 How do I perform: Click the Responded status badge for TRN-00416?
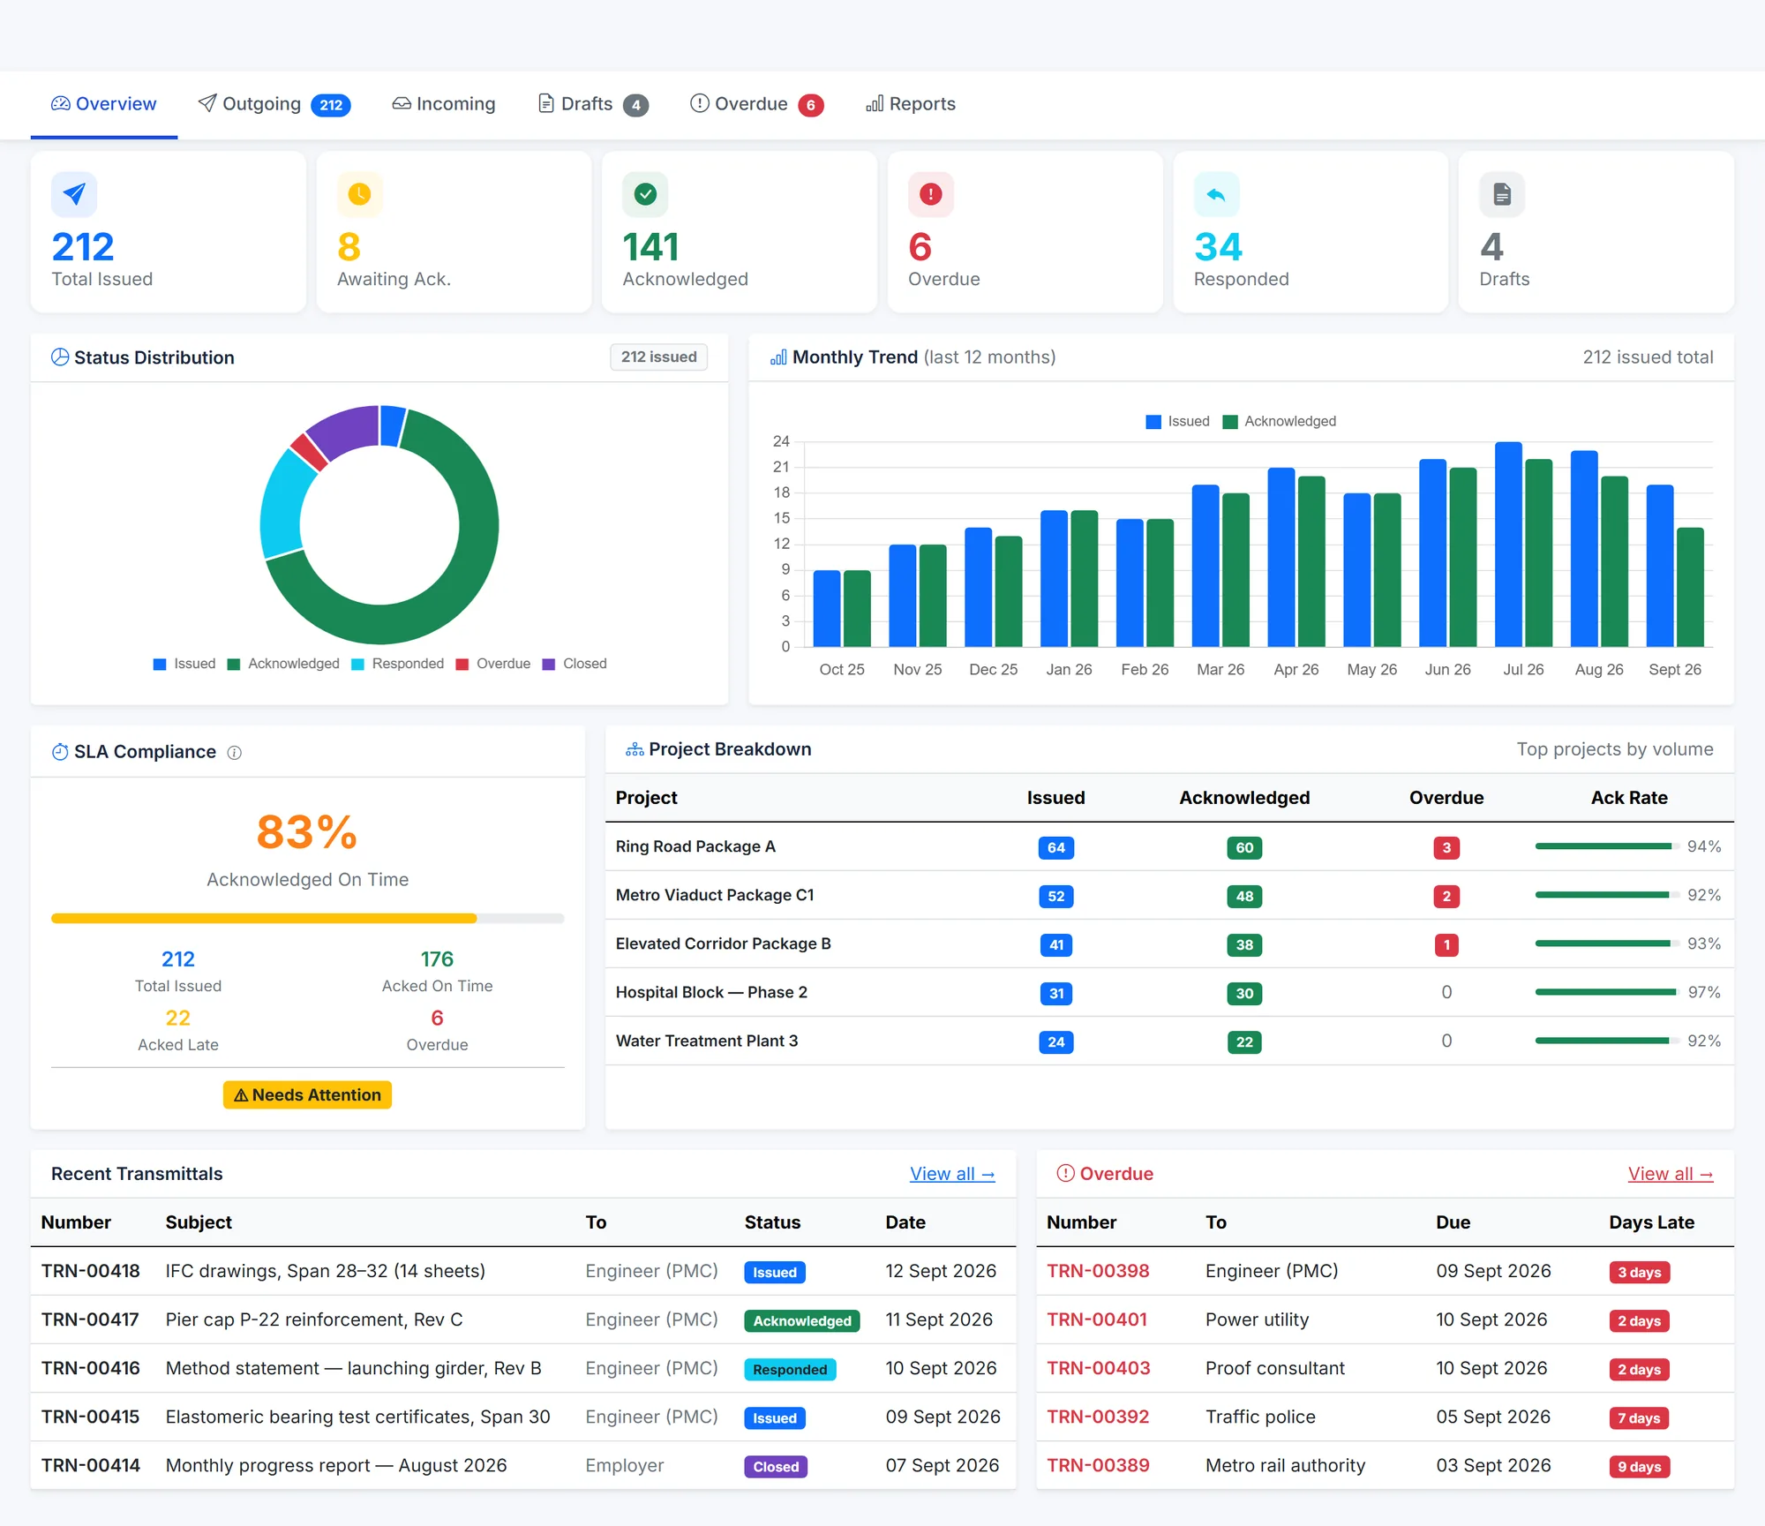(x=790, y=1370)
